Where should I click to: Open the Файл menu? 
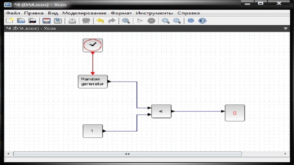coord(13,13)
